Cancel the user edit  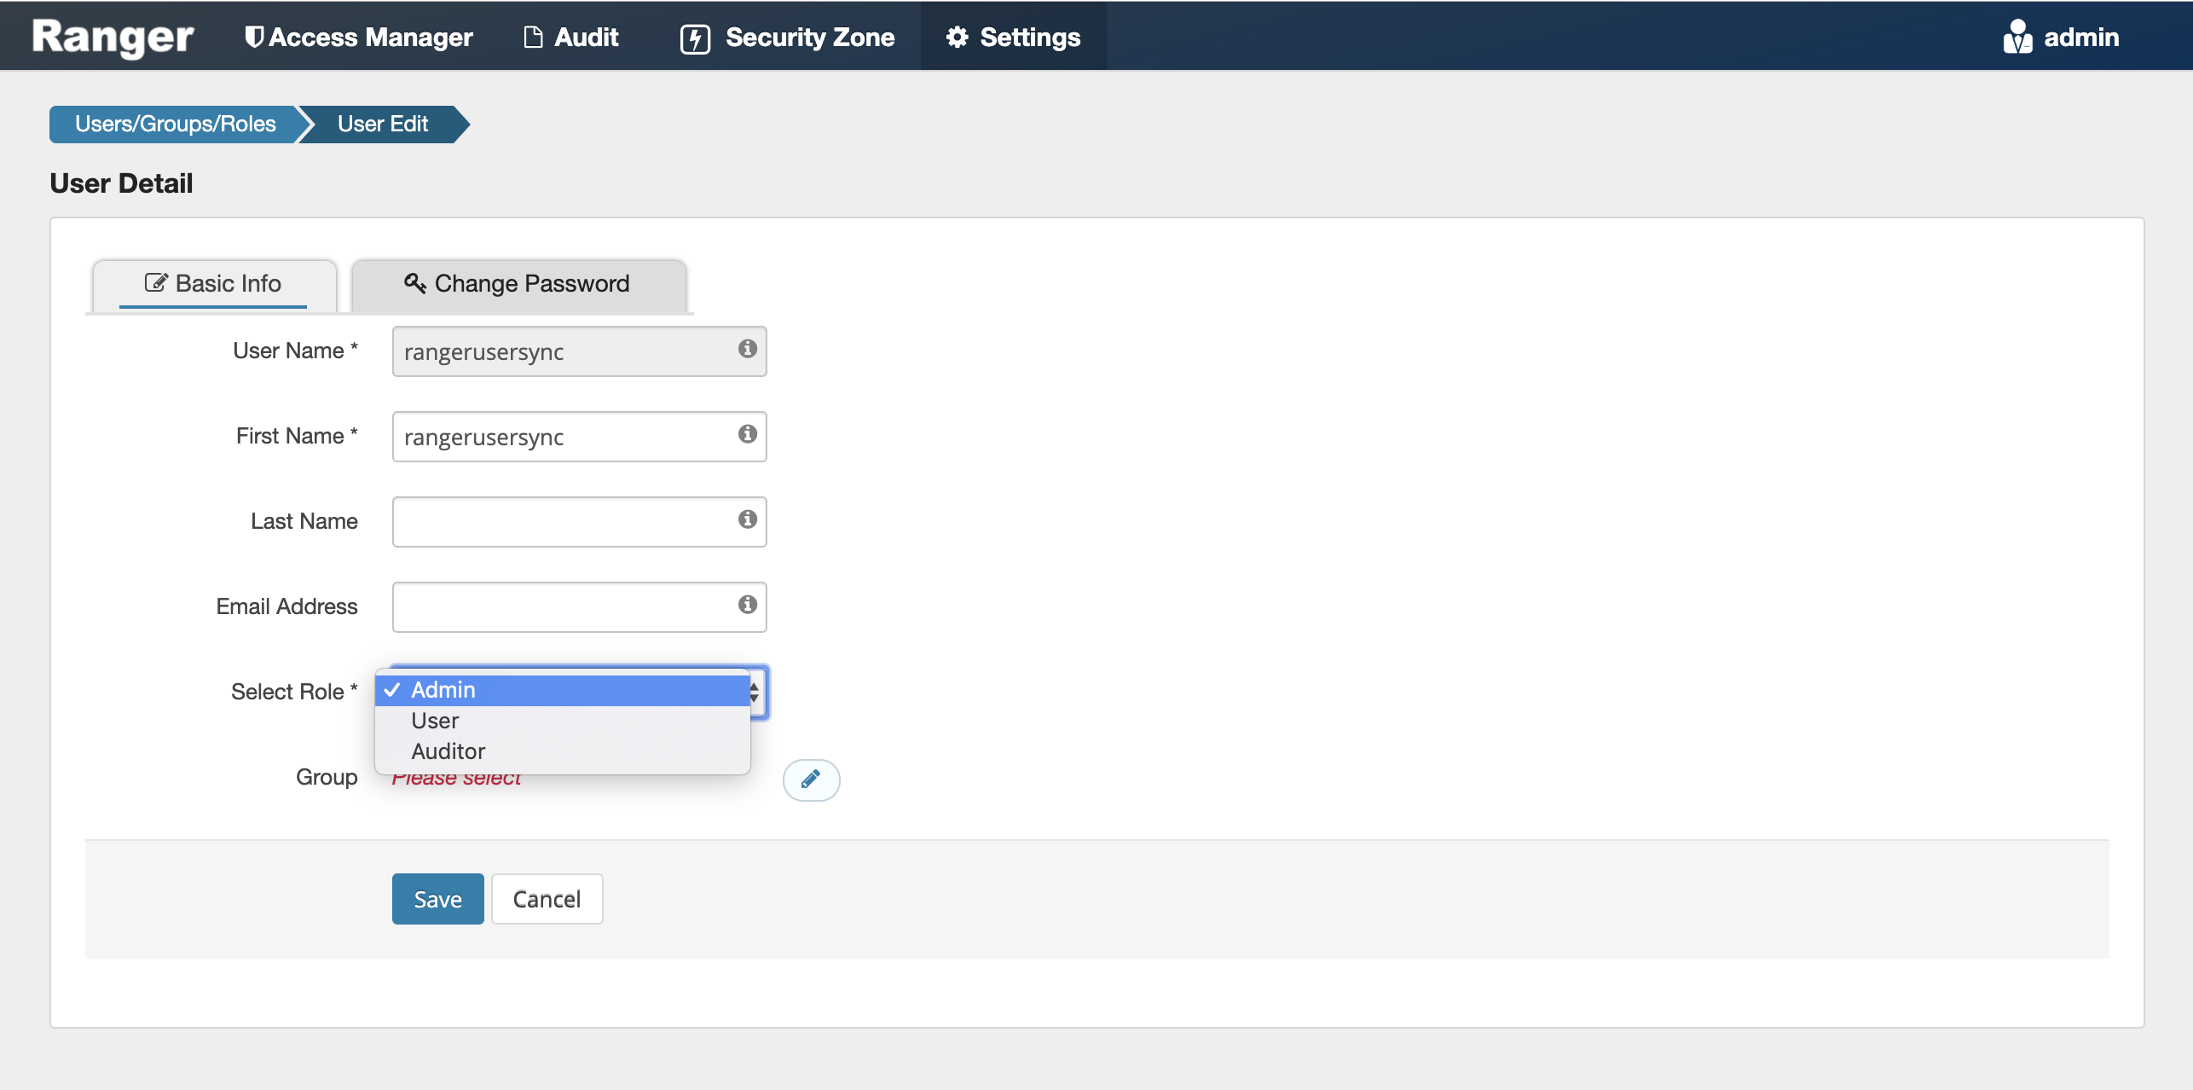(547, 899)
